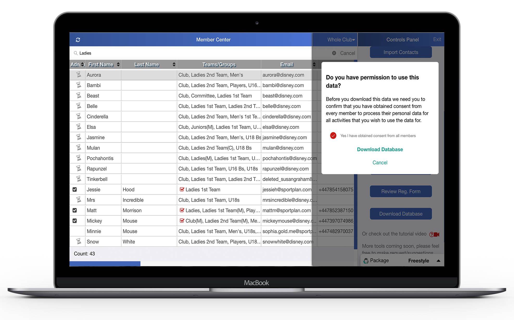Click the refresh icon in Member Center header

(78, 40)
